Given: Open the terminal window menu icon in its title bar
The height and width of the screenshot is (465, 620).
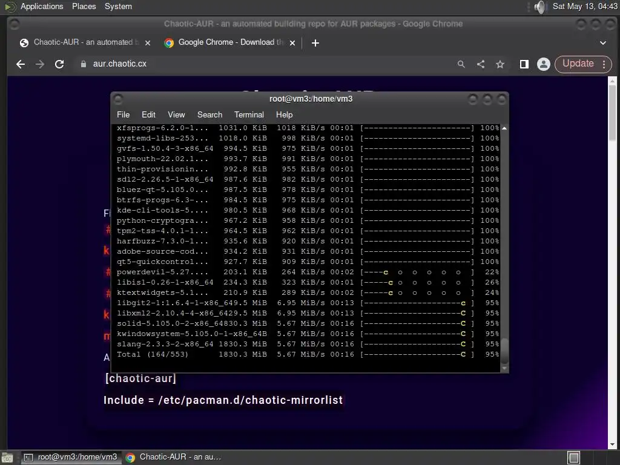Looking at the screenshot, I should pyautogui.click(x=118, y=99).
